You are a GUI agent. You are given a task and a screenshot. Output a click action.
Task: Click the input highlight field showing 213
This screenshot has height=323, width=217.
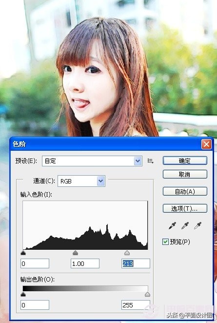(136, 263)
